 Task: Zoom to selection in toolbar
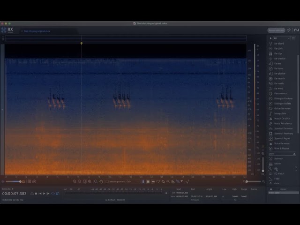(x=84, y=181)
